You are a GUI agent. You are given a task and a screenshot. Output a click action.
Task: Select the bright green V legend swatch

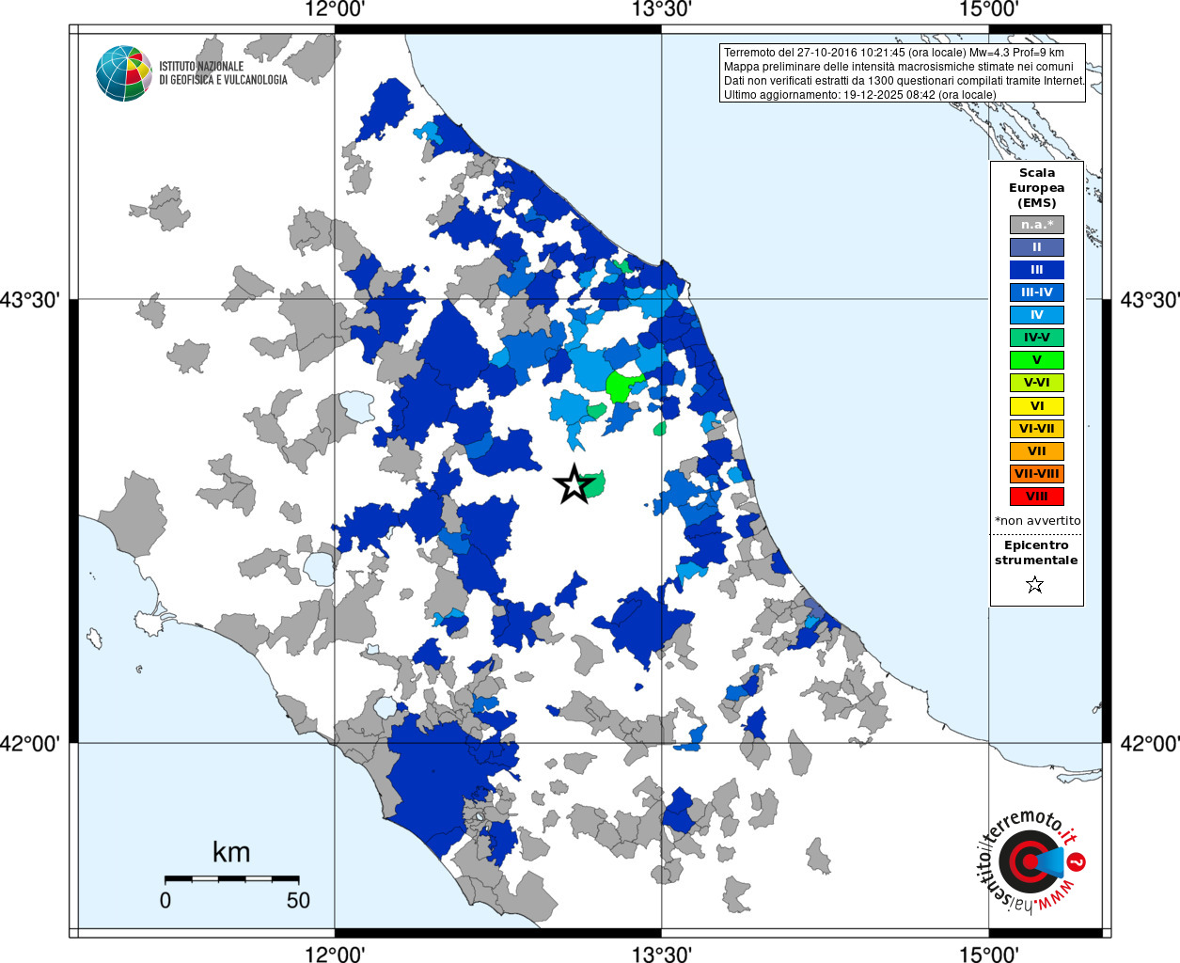coord(1036,360)
